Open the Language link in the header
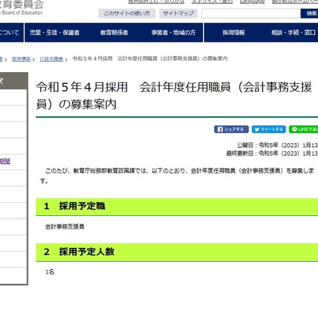 252,2
